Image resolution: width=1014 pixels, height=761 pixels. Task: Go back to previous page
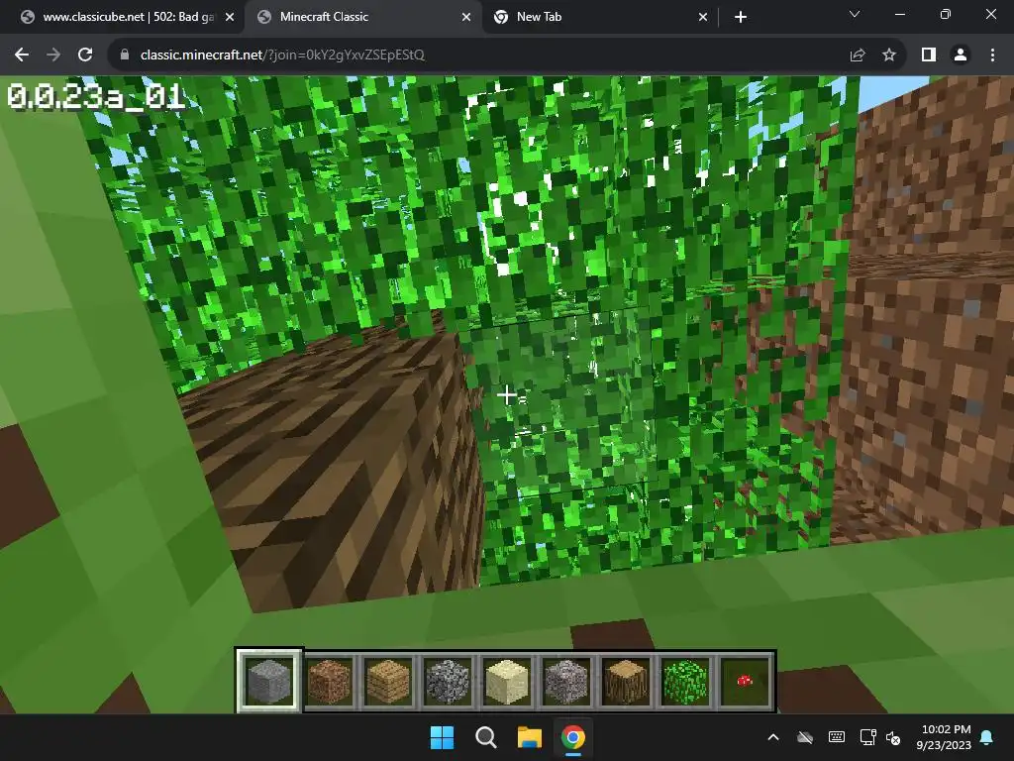click(22, 55)
